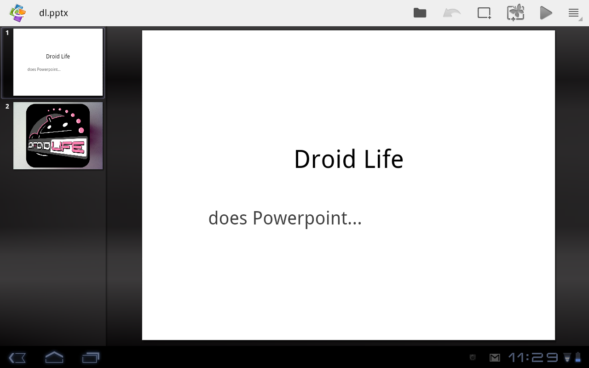Go to the Android home screen
The width and height of the screenshot is (589, 368).
click(54, 357)
